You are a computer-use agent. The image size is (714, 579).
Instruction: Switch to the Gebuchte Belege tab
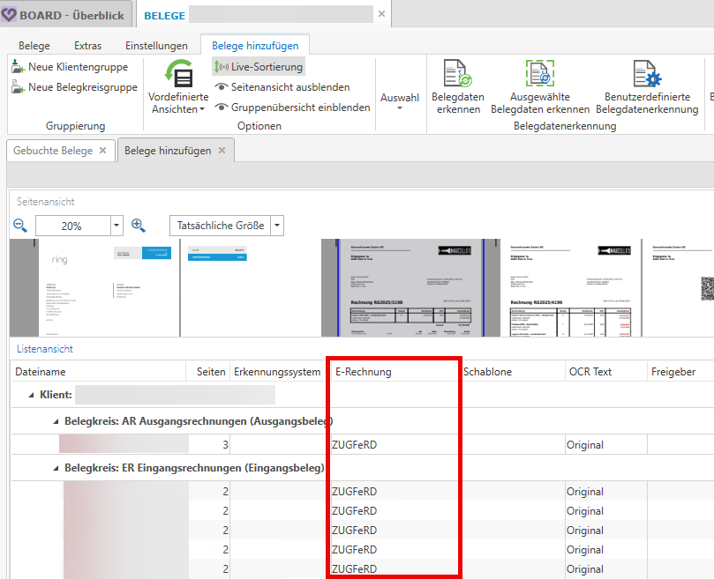(x=52, y=151)
